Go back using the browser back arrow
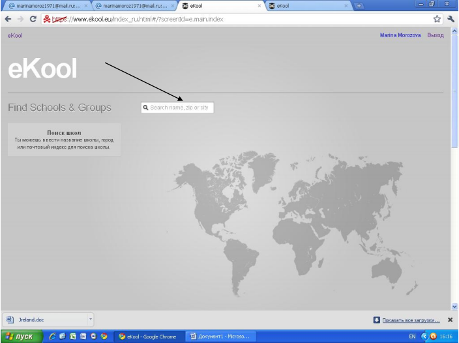 coord(8,20)
